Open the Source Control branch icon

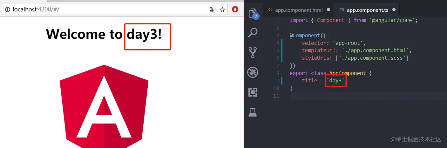click(x=253, y=52)
